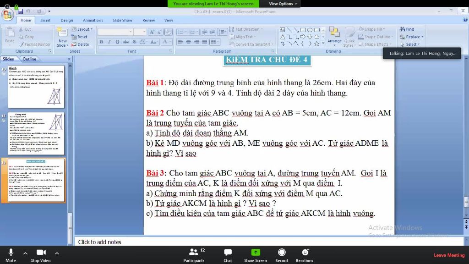Viewport: 469px width, 264px height.
Task: Select the Down Arrow shape
Action: pyautogui.click(x=310, y=37)
